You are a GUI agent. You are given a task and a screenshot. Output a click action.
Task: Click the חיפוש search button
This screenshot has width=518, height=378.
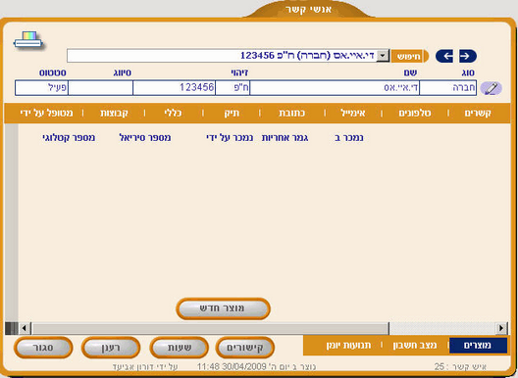[x=409, y=56]
